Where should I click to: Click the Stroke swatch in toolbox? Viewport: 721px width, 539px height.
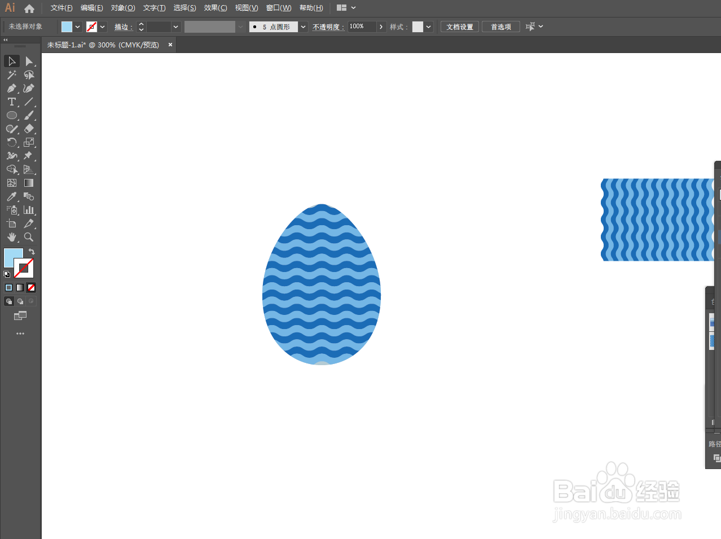pos(24,268)
